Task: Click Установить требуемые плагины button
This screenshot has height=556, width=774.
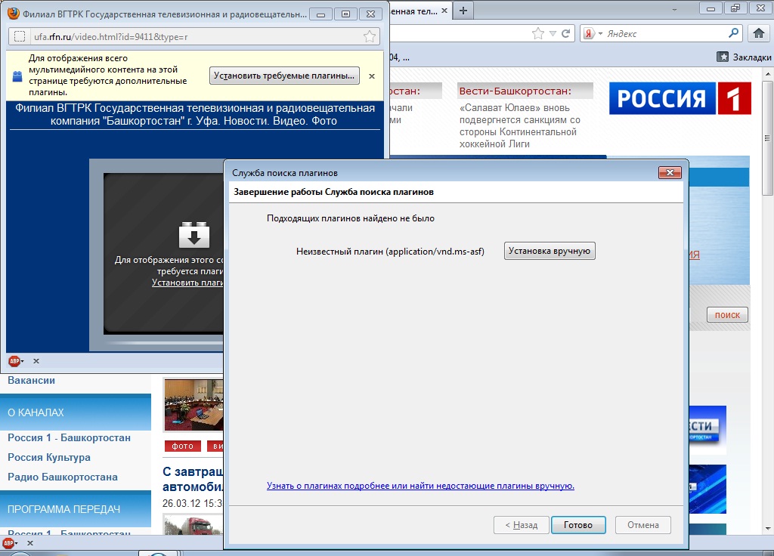Action: pyautogui.click(x=283, y=76)
